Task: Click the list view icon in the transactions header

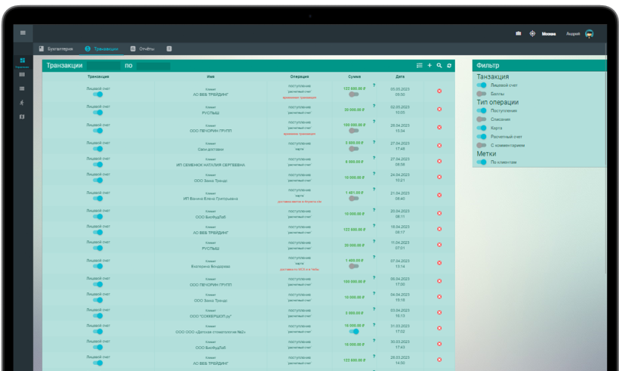Action: pyautogui.click(x=419, y=66)
